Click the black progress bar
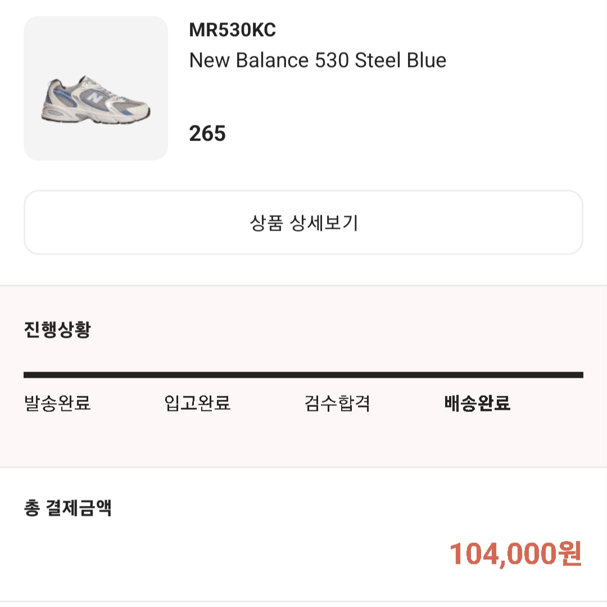The width and height of the screenshot is (607, 607). [x=303, y=375]
